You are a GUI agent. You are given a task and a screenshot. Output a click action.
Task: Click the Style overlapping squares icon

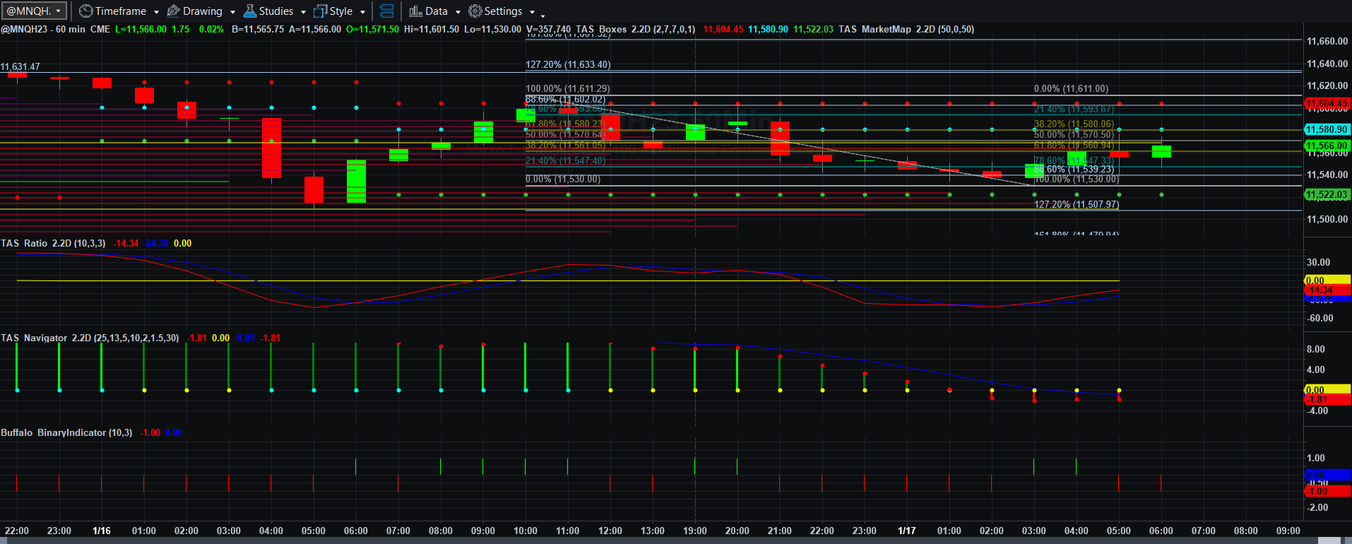(320, 11)
